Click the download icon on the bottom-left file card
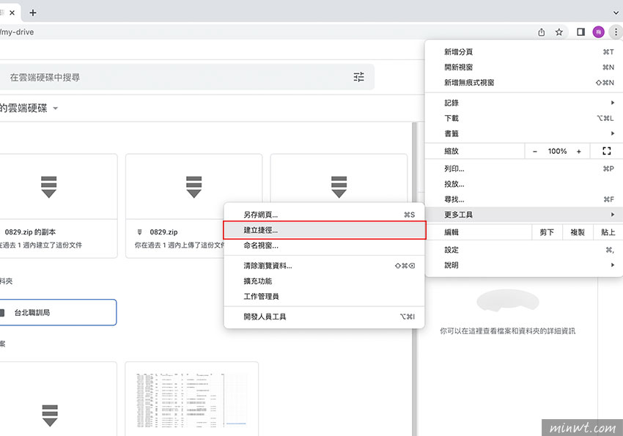 48,415
